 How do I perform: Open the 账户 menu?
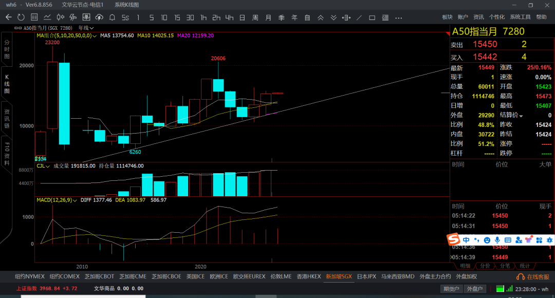[462, 17]
